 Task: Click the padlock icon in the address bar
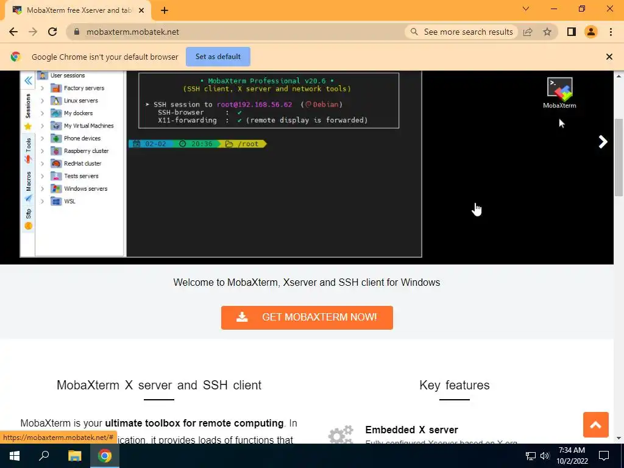(x=77, y=32)
